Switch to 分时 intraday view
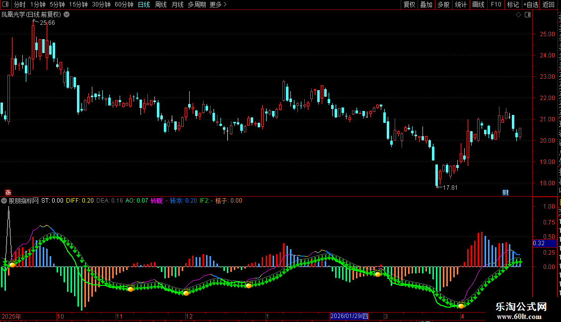This screenshot has width=561, height=322. coord(20,4)
